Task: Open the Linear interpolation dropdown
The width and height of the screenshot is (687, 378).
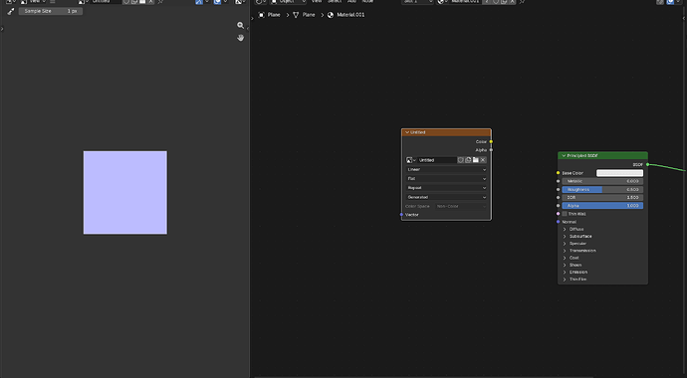Action: 446,170
